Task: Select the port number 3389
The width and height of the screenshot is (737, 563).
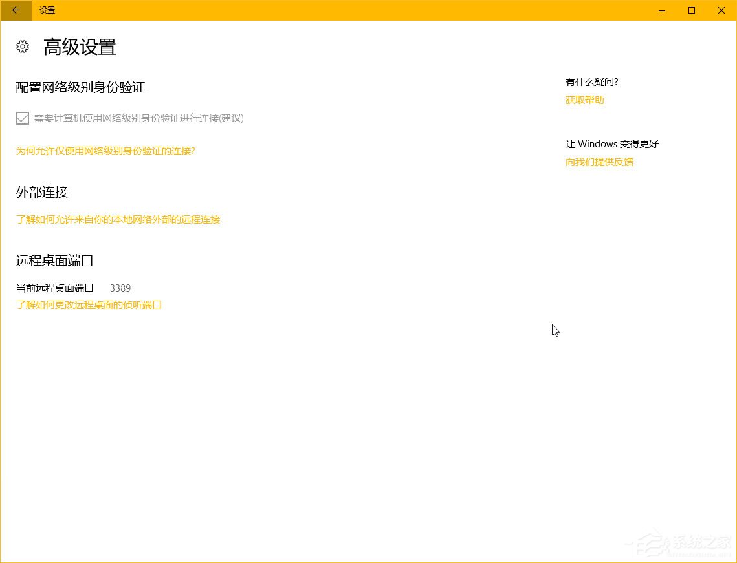Action: [120, 288]
